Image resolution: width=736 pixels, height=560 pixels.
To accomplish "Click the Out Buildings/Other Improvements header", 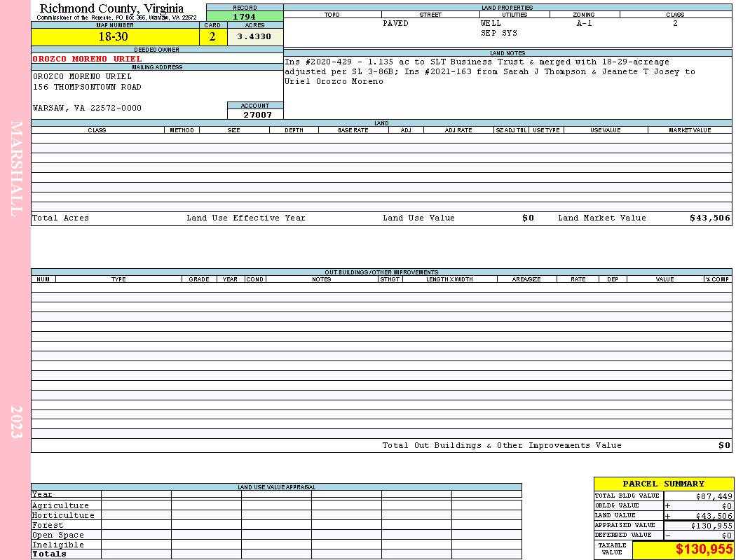I will [381, 272].
